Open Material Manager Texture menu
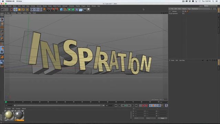220x124 pixels. [24, 108]
